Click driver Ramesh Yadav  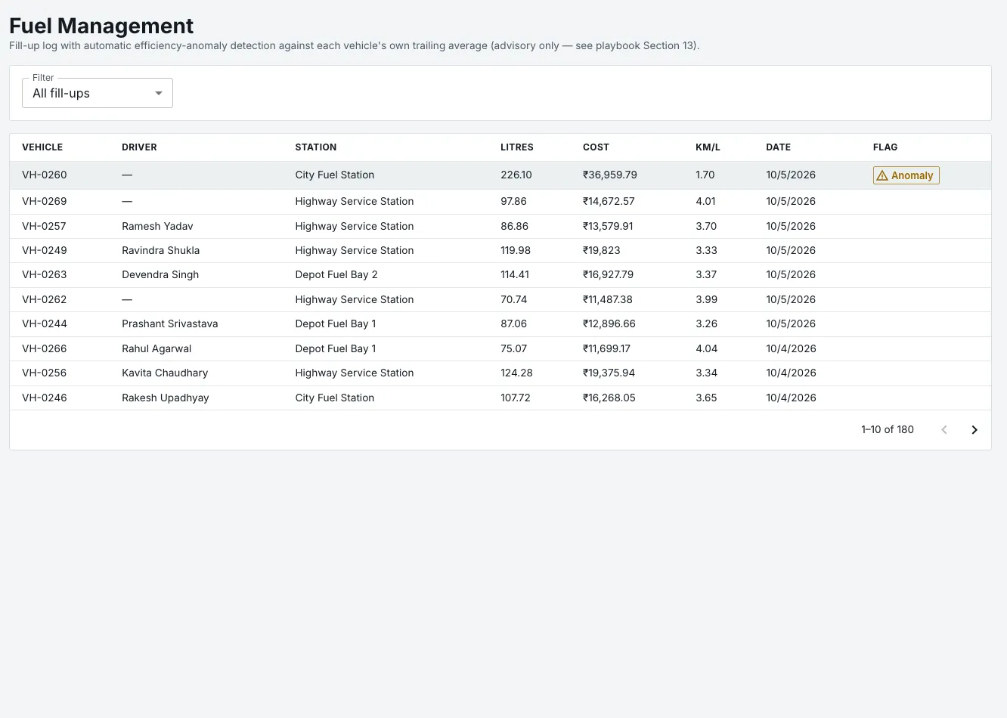pos(157,226)
